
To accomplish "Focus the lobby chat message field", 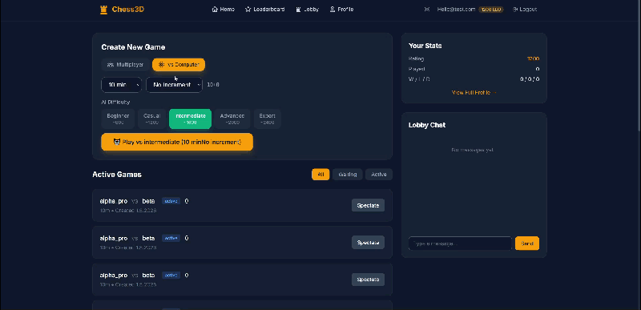I will tap(460, 244).
